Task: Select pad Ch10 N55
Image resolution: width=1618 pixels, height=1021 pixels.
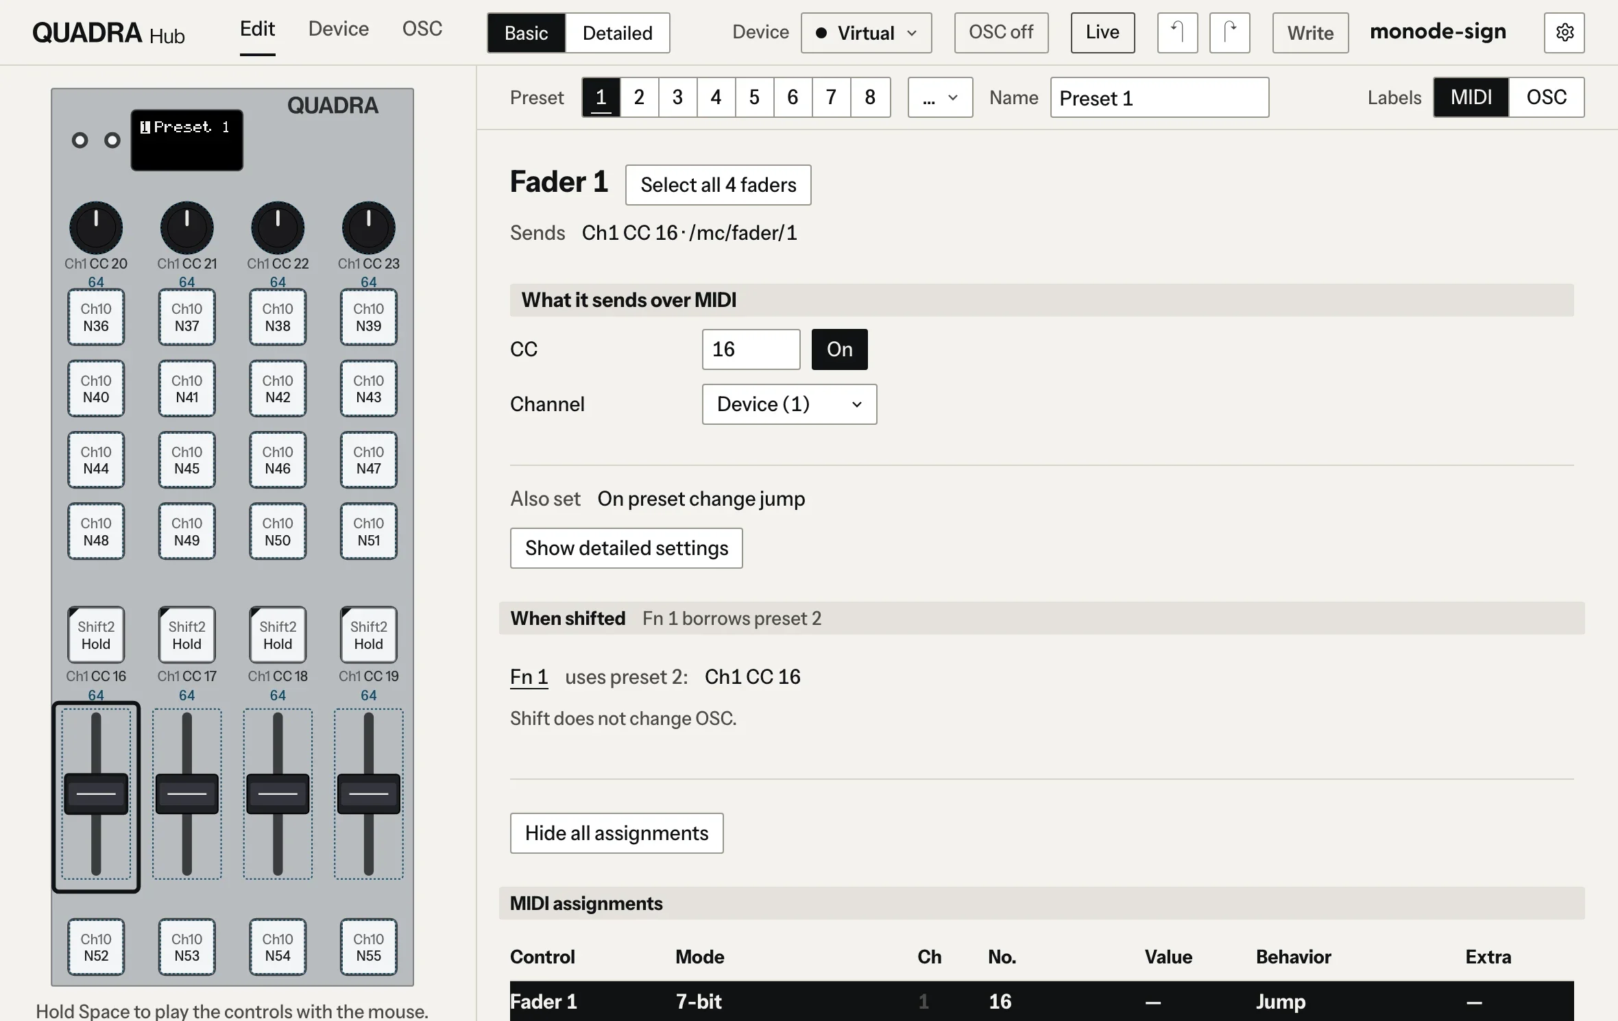Action: pyautogui.click(x=369, y=947)
